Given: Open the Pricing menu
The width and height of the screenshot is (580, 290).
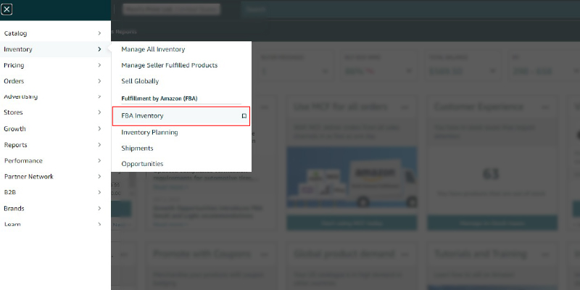Looking at the screenshot, I should pyautogui.click(x=14, y=65).
